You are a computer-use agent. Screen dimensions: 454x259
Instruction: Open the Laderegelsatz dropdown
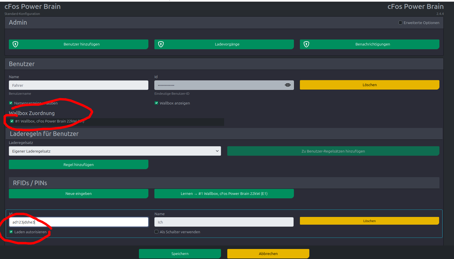(115, 151)
